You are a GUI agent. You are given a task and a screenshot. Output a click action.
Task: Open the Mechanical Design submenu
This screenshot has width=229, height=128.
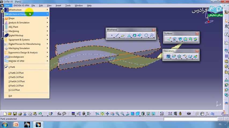tap(27, 14)
